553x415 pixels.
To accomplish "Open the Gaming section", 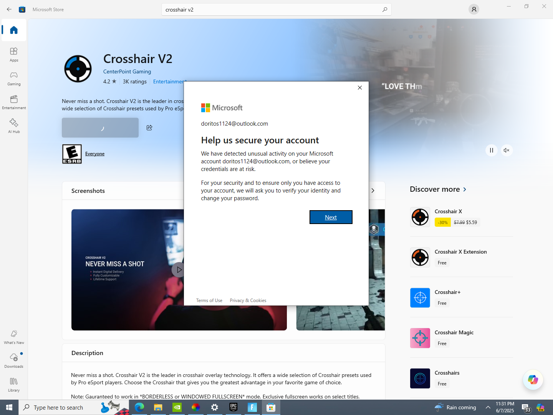I will coord(14,78).
